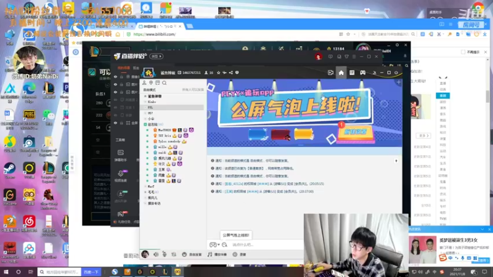
Task: Tick the 不再提示 checkbox in browser notice
Action: [x=463, y=52]
